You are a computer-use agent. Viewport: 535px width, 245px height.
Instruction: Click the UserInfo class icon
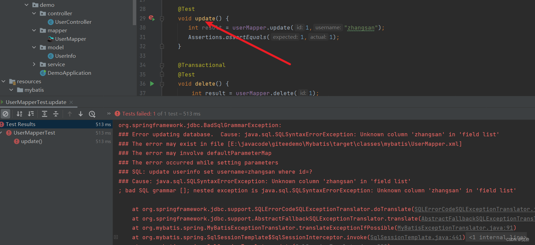(x=50, y=56)
